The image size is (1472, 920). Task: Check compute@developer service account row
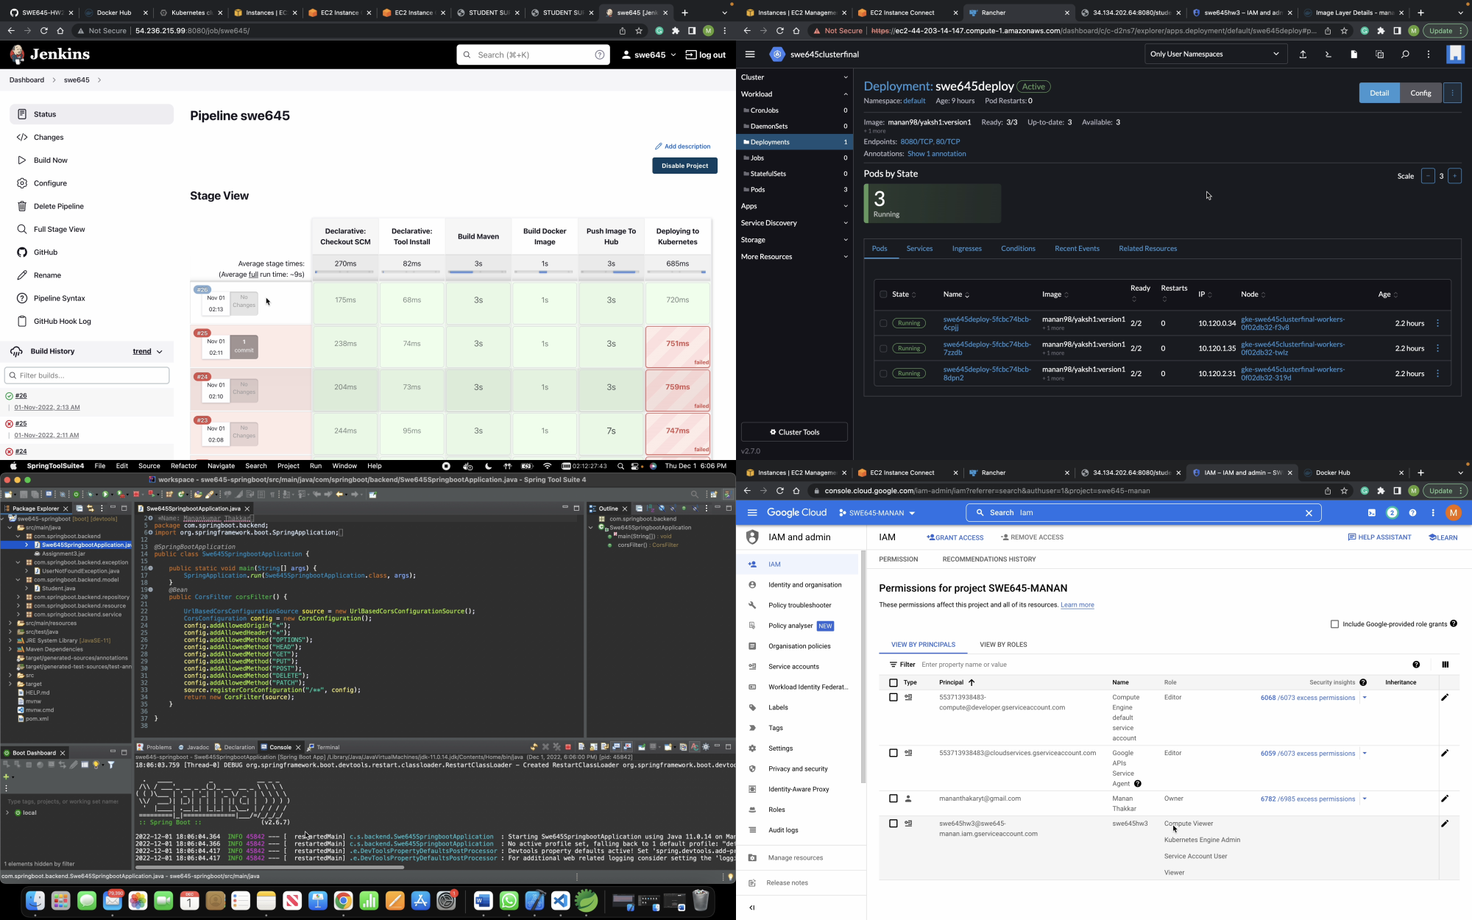tap(894, 698)
